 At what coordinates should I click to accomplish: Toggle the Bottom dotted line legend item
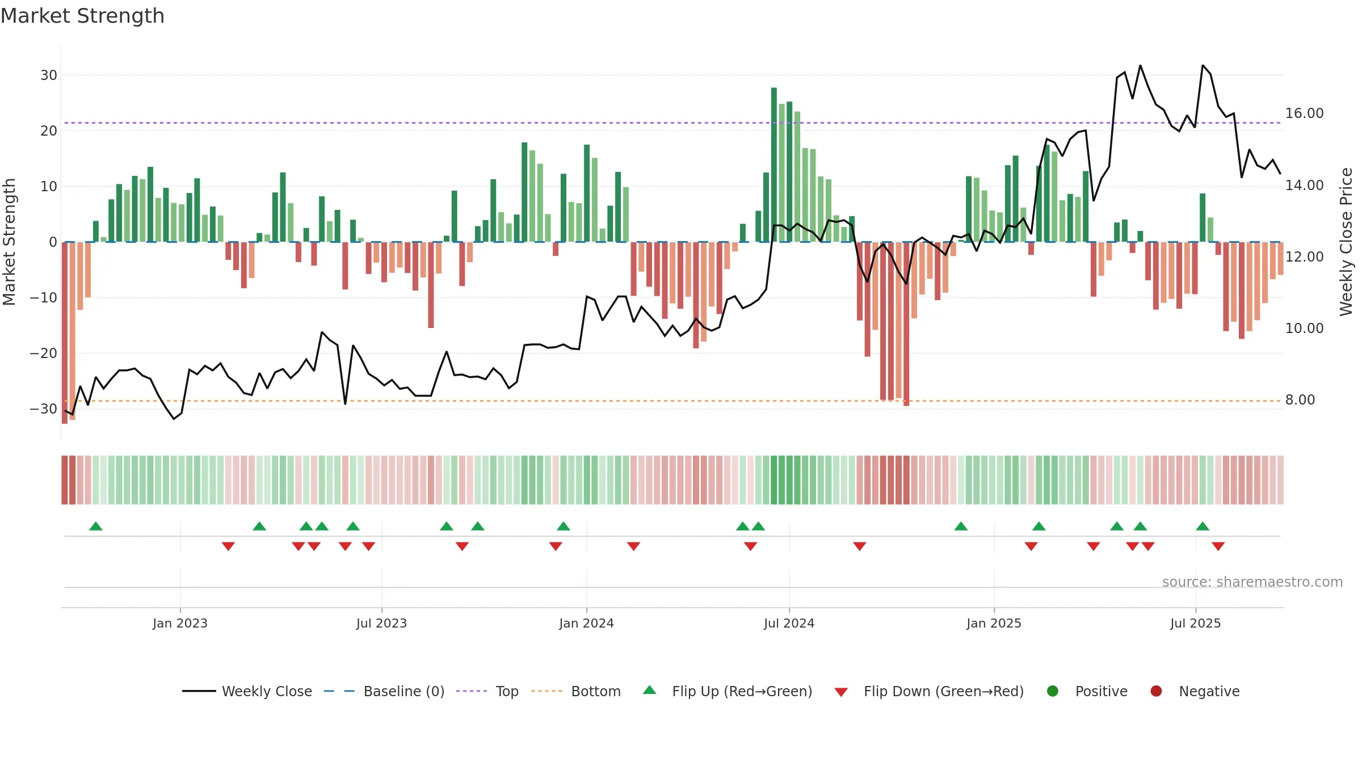575,691
